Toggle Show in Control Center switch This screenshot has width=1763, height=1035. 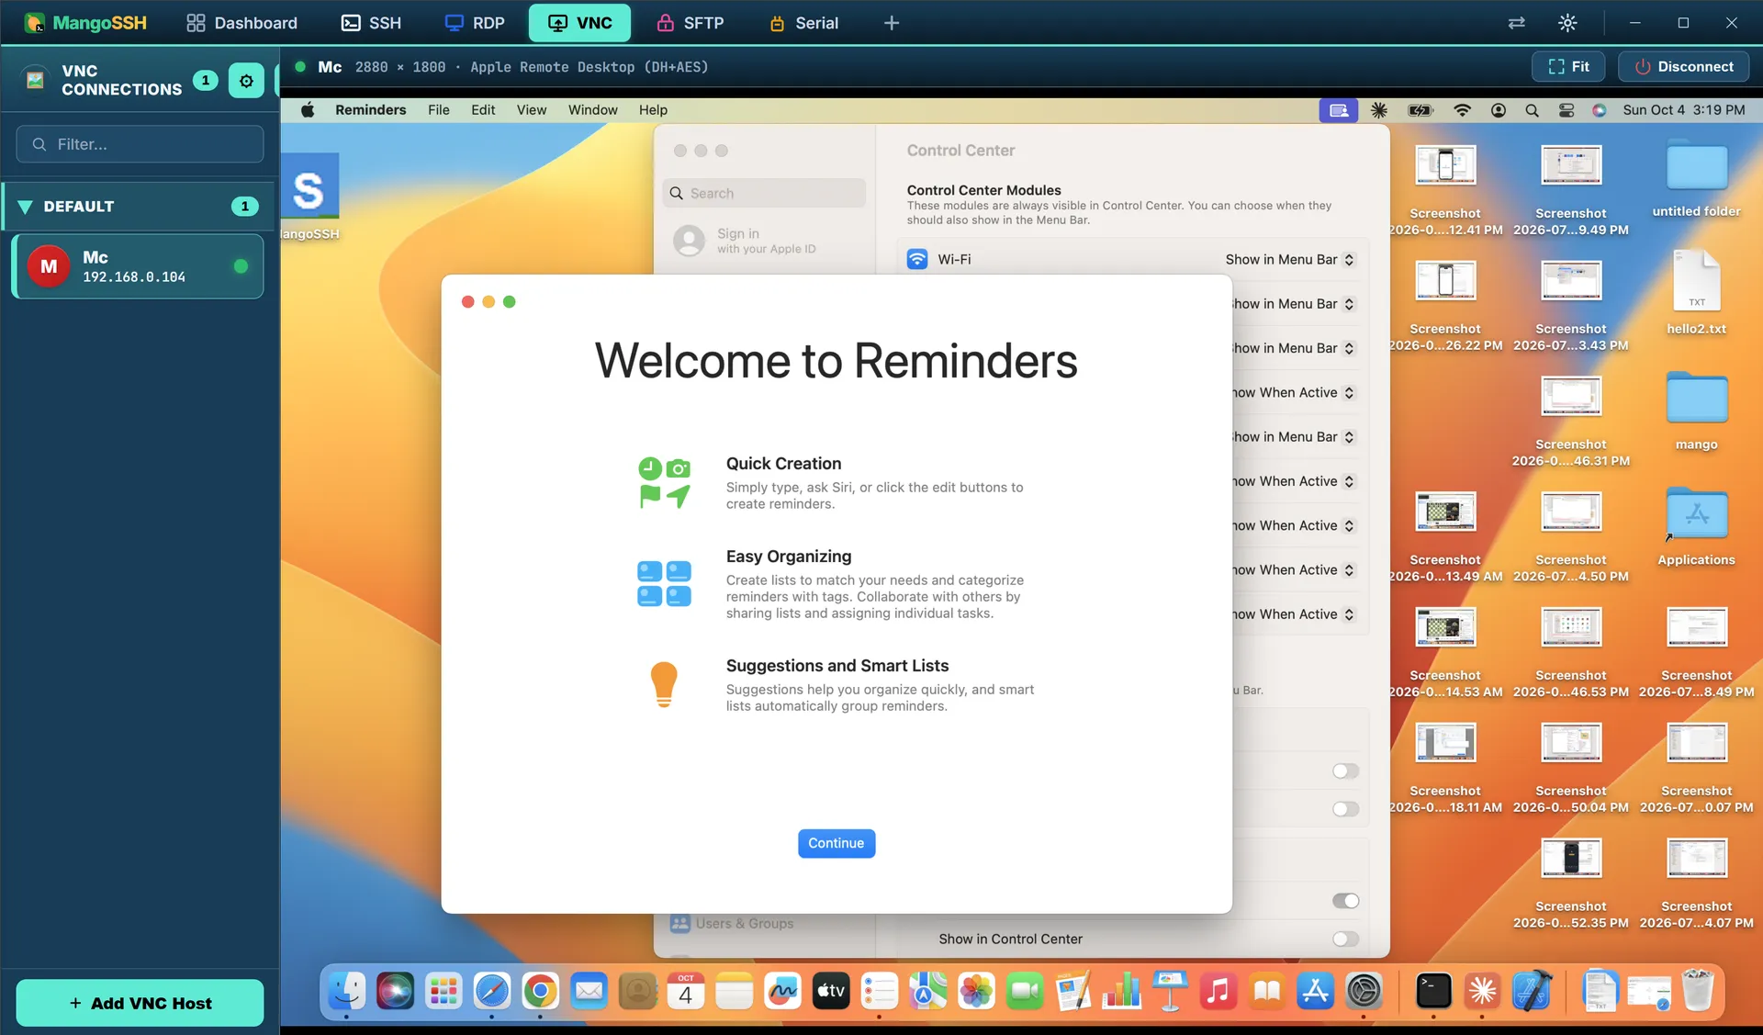(x=1345, y=939)
